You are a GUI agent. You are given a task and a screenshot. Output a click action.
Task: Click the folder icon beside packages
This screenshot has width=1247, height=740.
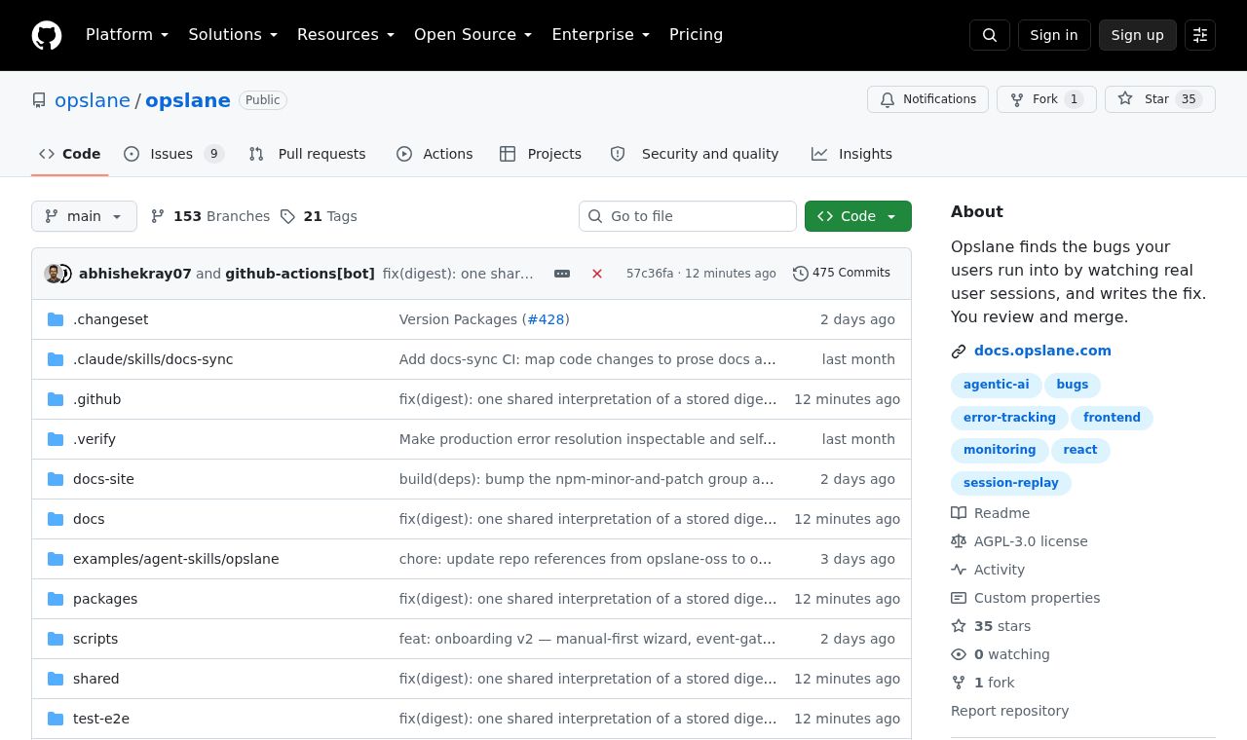56,599
